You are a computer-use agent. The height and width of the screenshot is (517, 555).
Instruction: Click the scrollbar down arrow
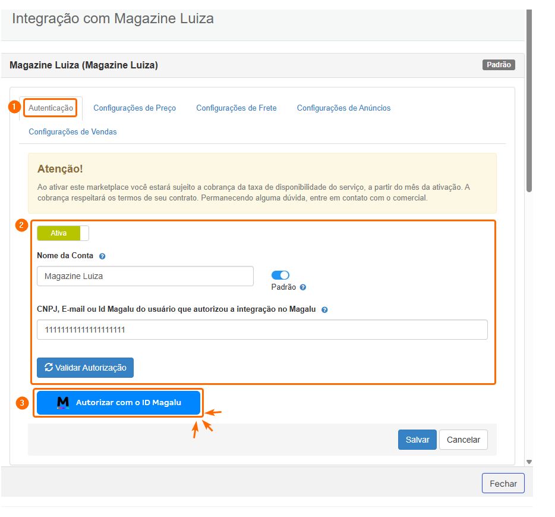[x=529, y=462]
